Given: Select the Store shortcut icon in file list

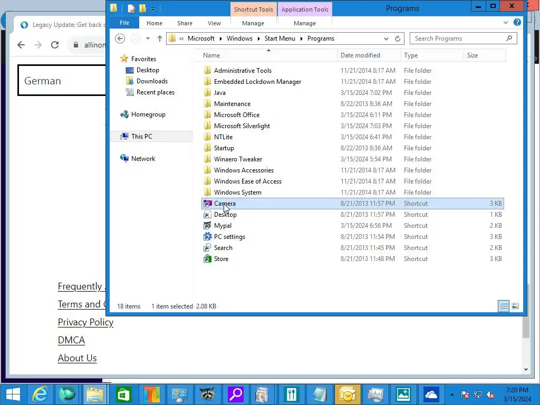Looking at the screenshot, I should [x=207, y=258].
